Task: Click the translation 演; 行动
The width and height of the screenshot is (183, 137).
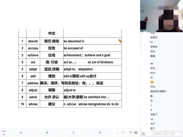Action: (x=52, y=62)
